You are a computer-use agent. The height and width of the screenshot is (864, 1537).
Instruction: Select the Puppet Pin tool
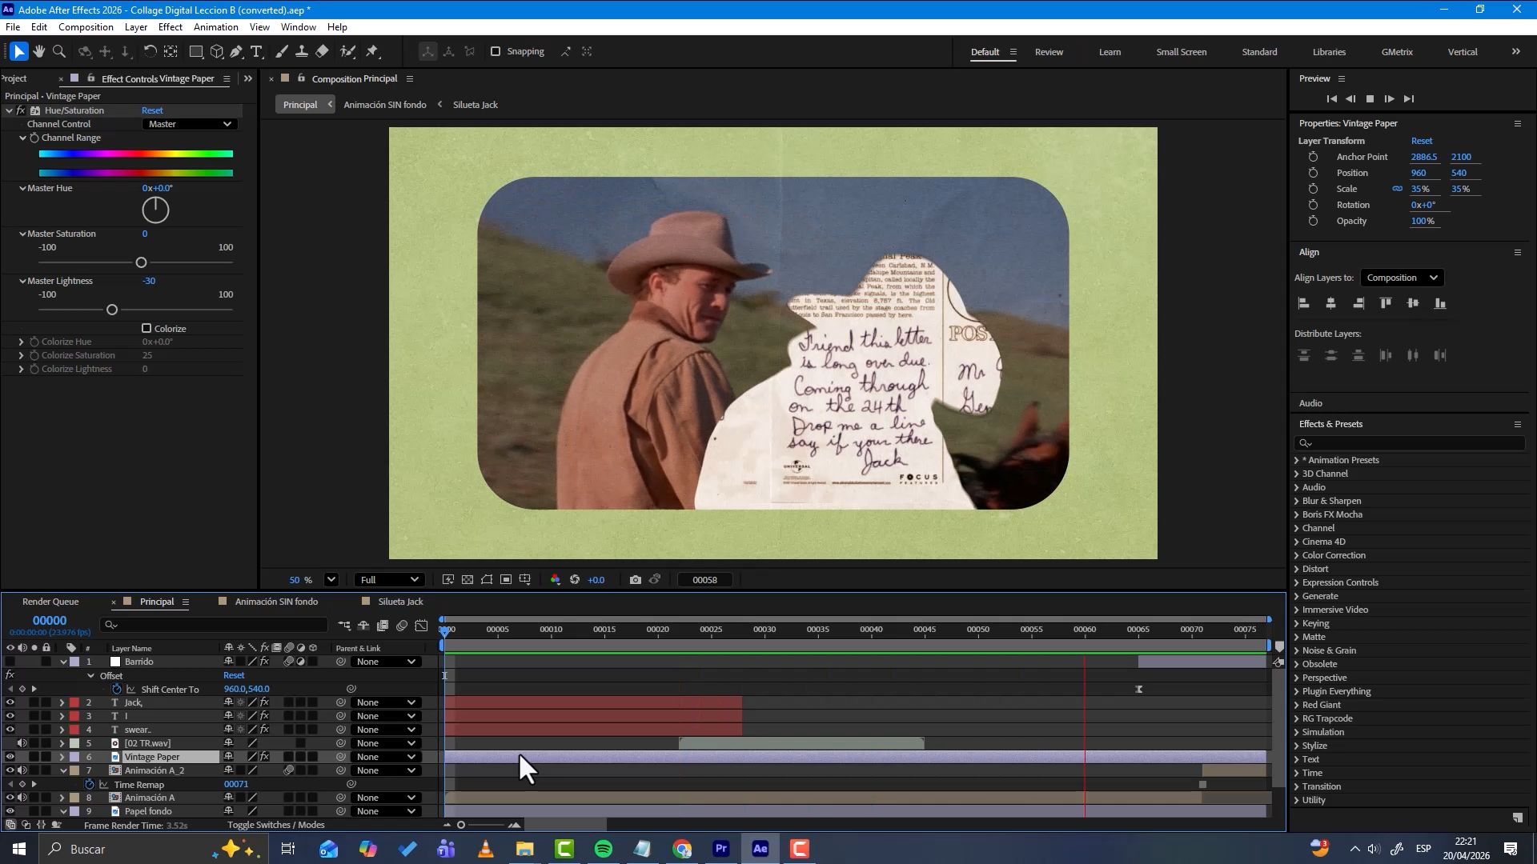372,52
